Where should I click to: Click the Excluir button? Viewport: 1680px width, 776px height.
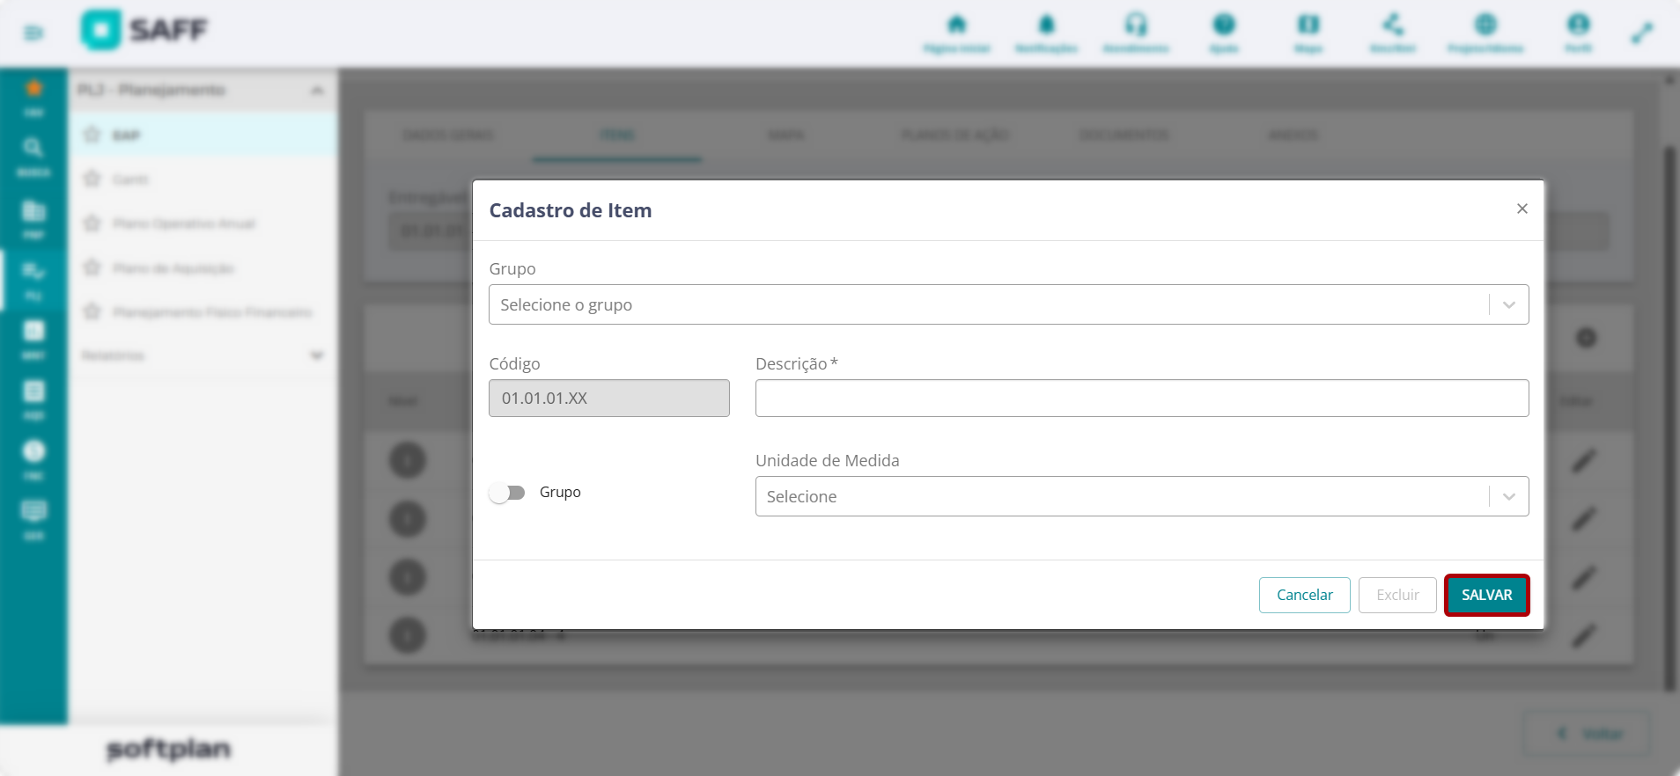(1397, 596)
